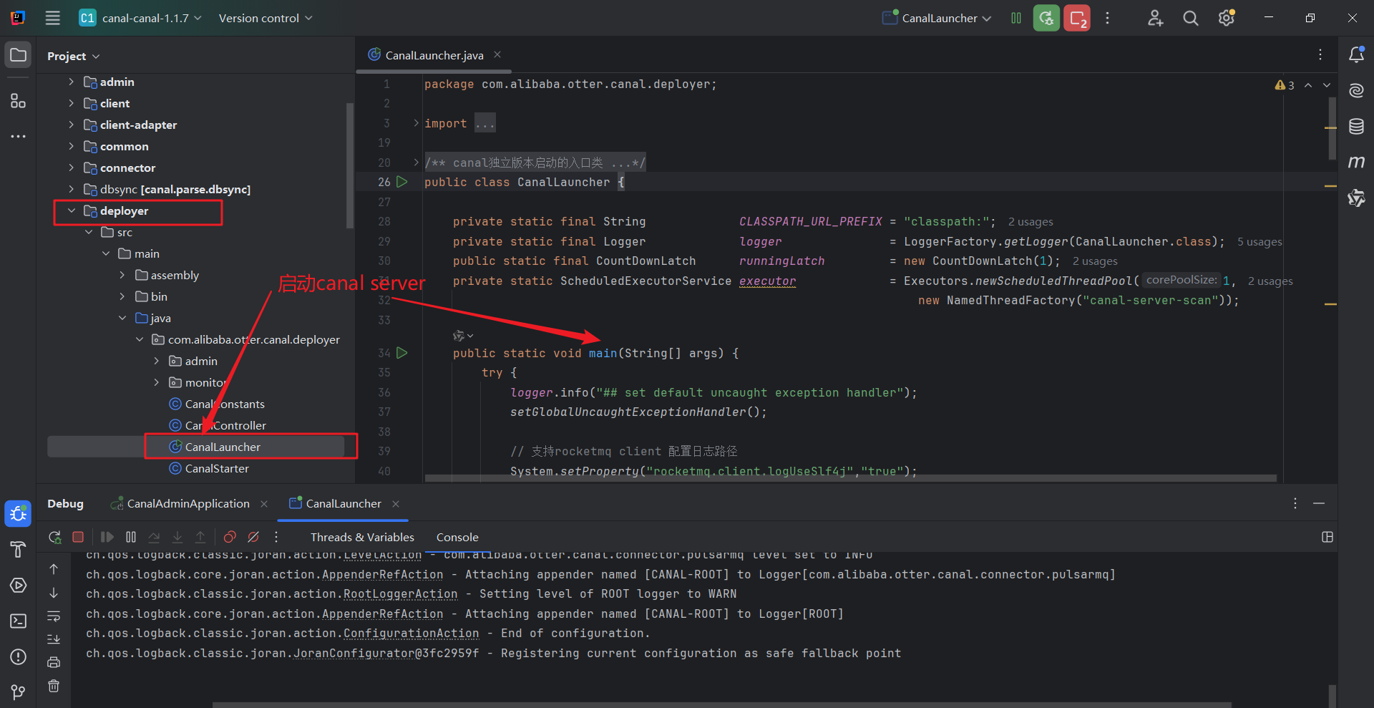1374x708 pixels.
Task: Expand the monitor package
Action: click(157, 382)
